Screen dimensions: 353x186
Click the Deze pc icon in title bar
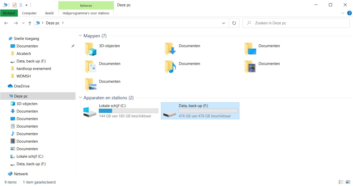[x=5, y=5]
